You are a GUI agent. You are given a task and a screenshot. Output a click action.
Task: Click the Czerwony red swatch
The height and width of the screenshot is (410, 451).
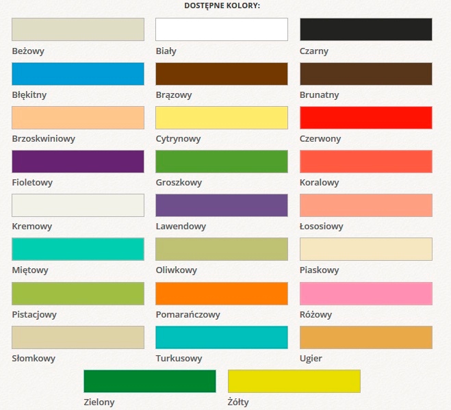(x=366, y=118)
